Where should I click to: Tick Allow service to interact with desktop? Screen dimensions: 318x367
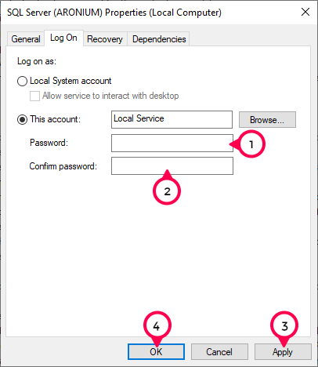34,96
